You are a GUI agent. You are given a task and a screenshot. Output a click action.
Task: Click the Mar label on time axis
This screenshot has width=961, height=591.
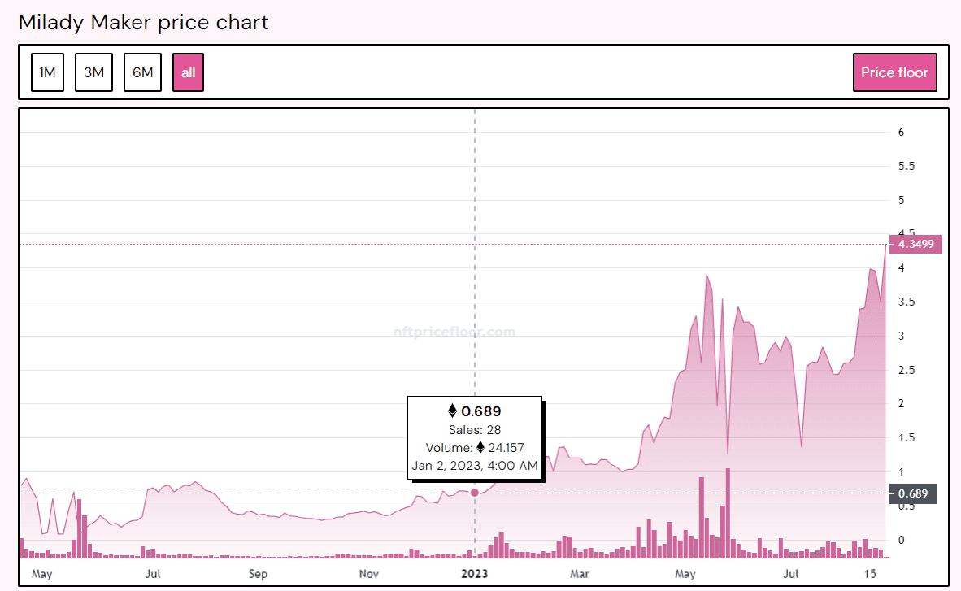click(x=580, y=574)
